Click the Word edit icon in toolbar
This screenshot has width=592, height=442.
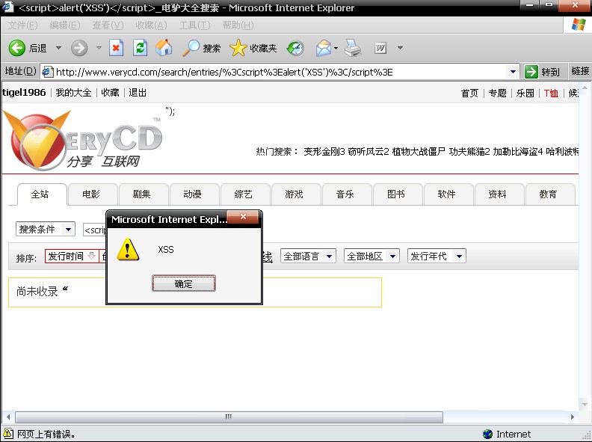(x=380, y=48)
